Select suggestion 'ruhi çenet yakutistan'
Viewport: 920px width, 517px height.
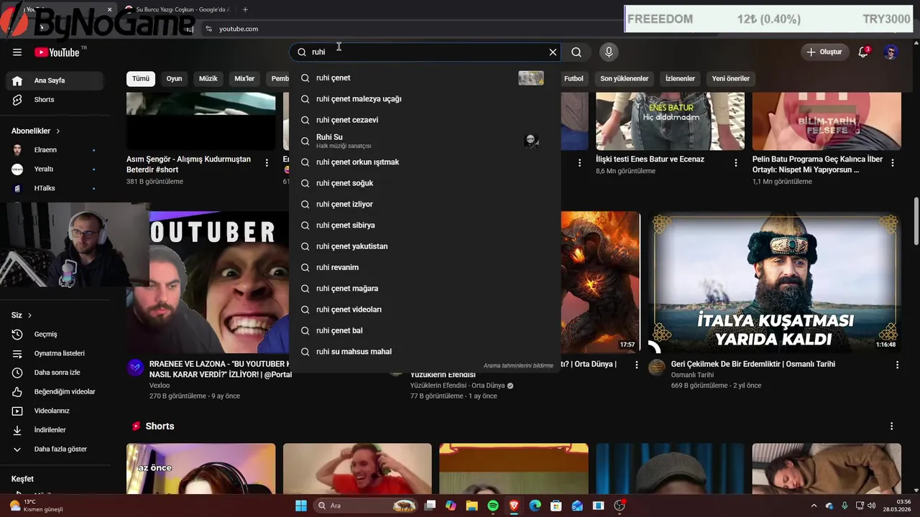pos(424,246)
